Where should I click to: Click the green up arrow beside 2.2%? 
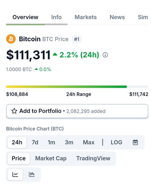pos(55,54)
